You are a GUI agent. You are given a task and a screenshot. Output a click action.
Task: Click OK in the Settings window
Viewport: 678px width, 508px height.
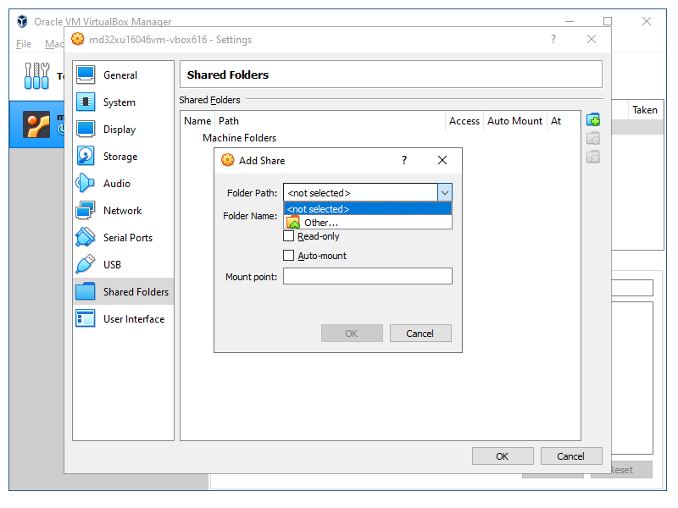pyautogui.click(x=502, y=456)
